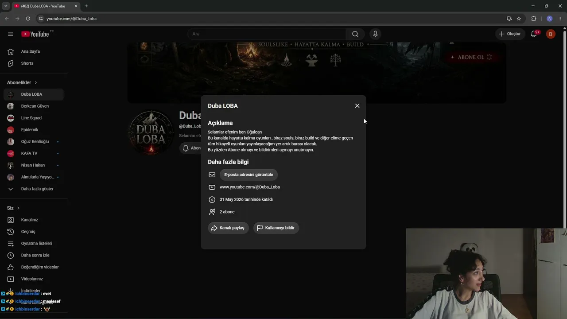Open KAFA TV subscription channel
The width and height of the screenshot is (567, 319).
(x=34, y=153)
